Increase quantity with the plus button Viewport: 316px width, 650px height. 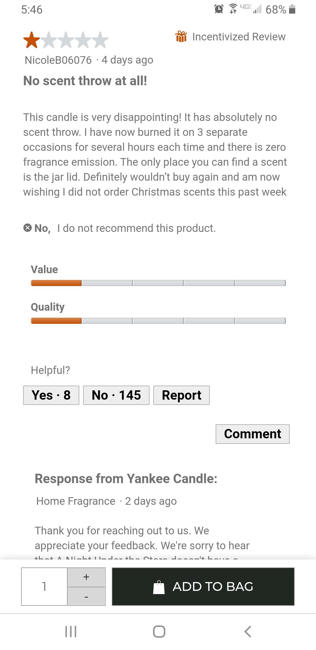tap(86, 577)
